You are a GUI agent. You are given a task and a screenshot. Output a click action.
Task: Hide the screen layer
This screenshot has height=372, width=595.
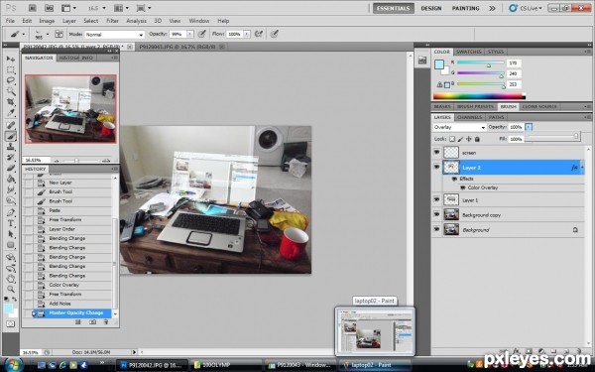(x=436, y=152)
